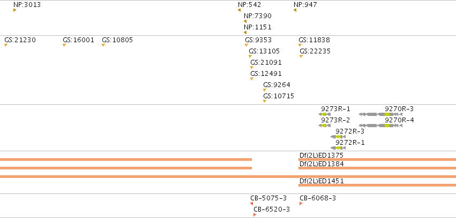456x218 pixels.
Task: Click the GS:10805 text label
Action: click(x=117, y=40)
